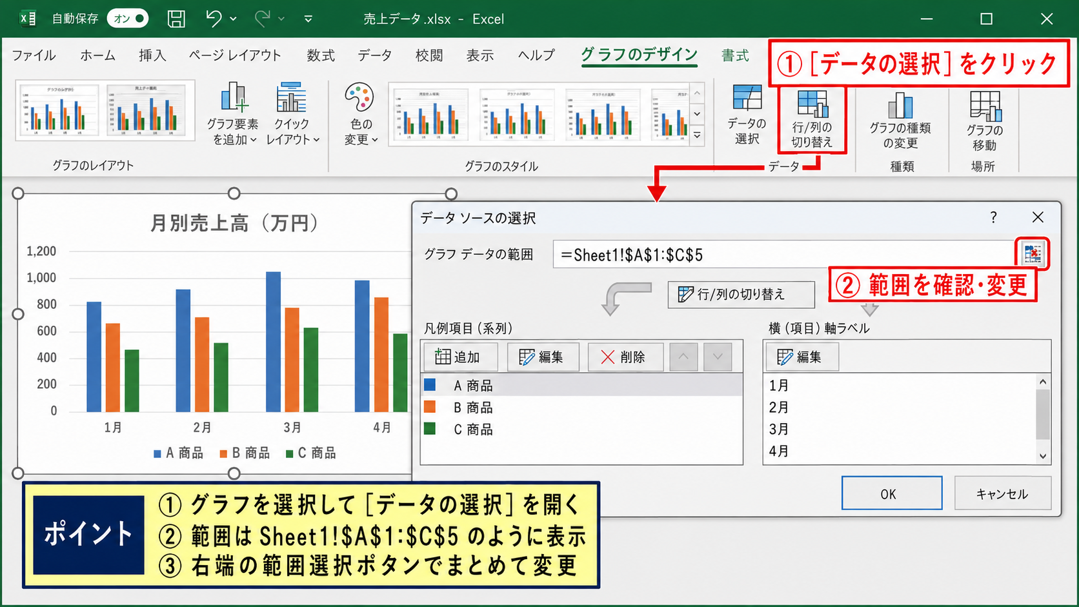The width and height of the screenshot is (1079, 607).
Task: Switch to the 校閲 tab
Action: [x=429, y=55]
